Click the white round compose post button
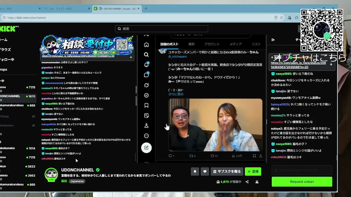 click(146, 148)
